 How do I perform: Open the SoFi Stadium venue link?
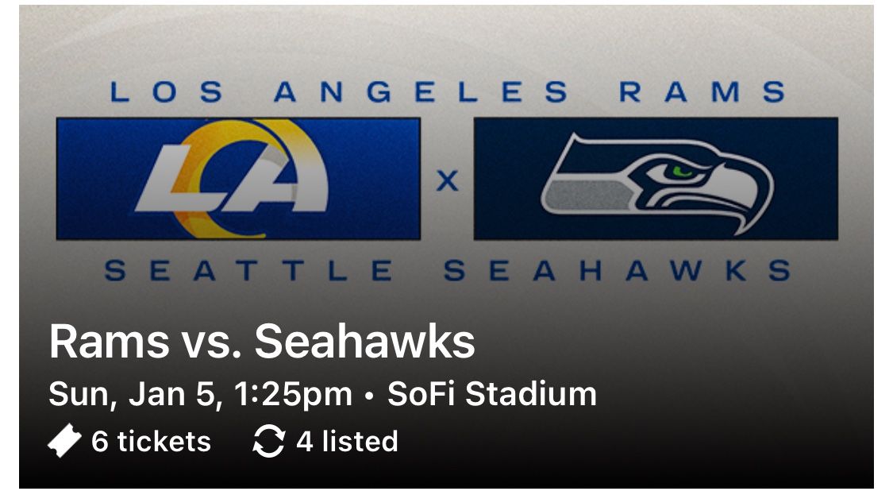click(x=491, y=394)
